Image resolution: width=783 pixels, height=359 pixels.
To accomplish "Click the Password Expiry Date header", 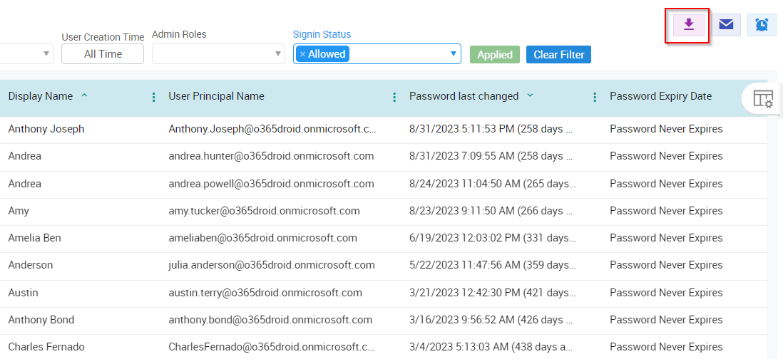I will [660, 96].
